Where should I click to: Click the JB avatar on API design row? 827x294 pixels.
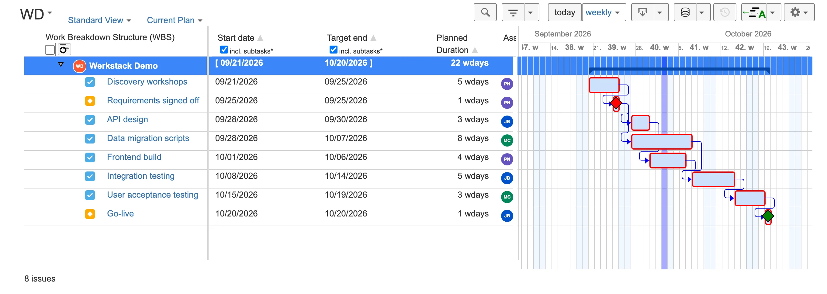[507, 122]
